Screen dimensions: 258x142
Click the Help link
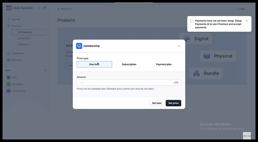pyautogui.click(x=242, y=9)
